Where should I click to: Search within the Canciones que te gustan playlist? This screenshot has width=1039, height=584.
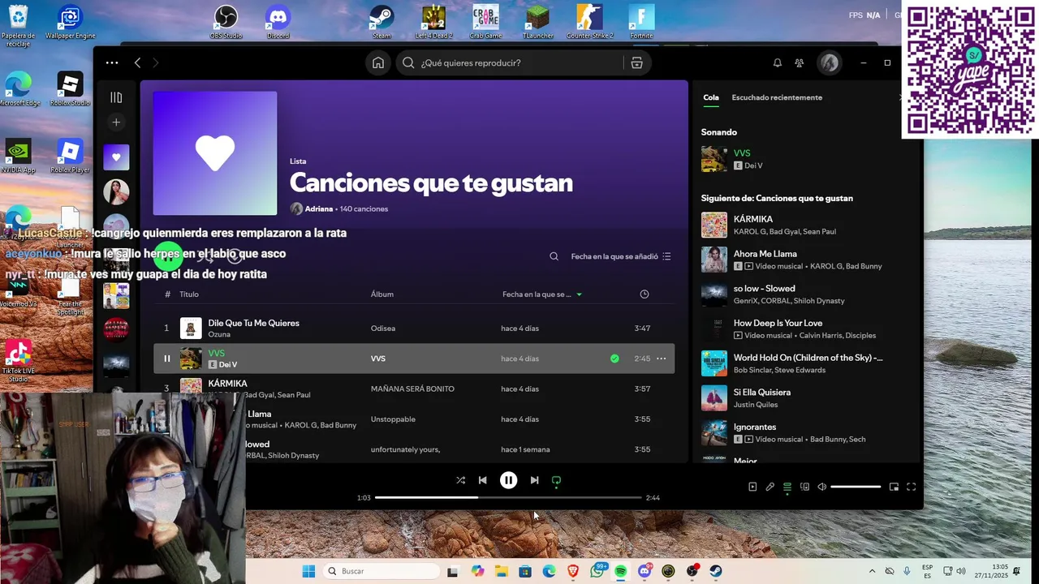coord(554,256)
